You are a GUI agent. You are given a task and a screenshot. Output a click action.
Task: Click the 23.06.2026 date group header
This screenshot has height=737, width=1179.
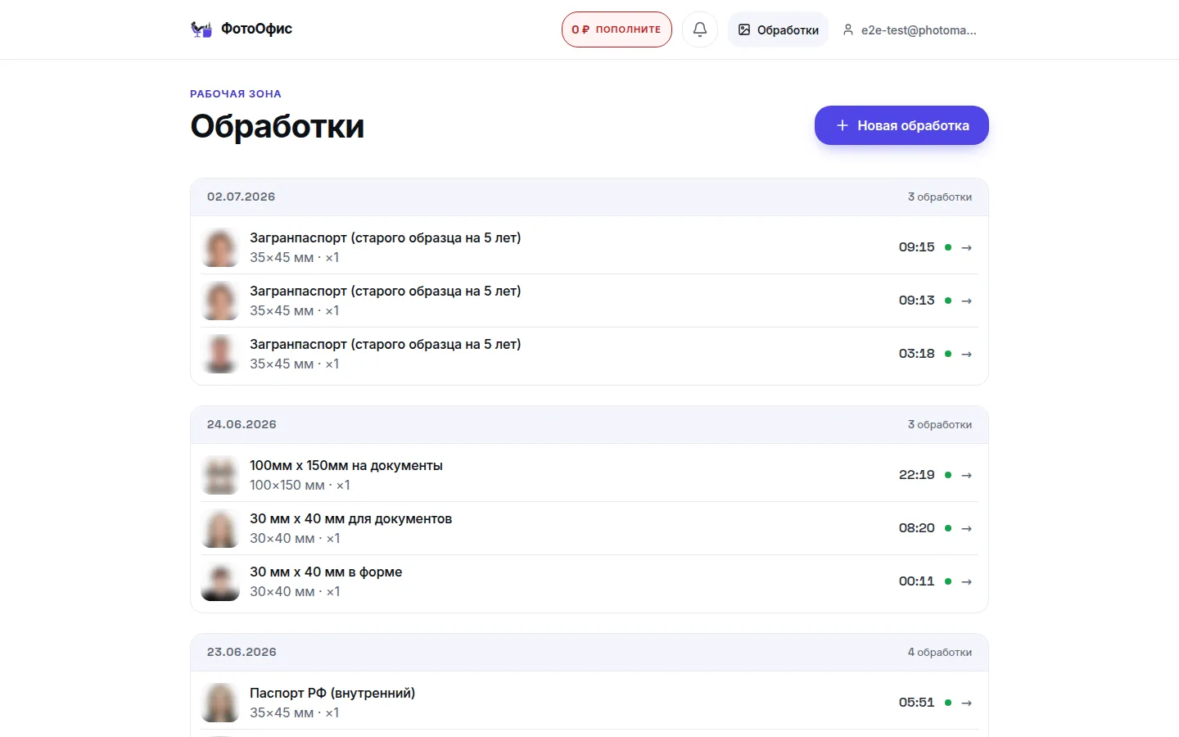point(589,653)
